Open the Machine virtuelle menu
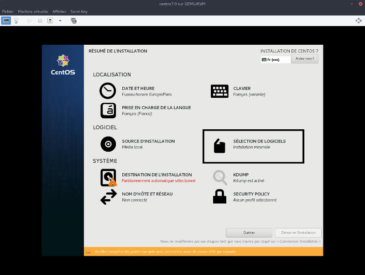This screenshot has height=275, width=365. point(33,11)
